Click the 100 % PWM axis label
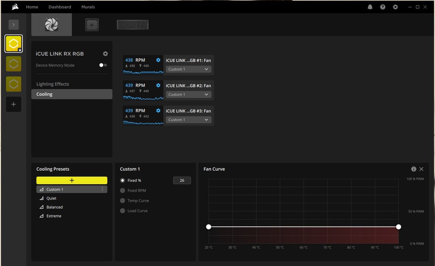The height and width of the screenshot is (266, 435). (415, 179)
